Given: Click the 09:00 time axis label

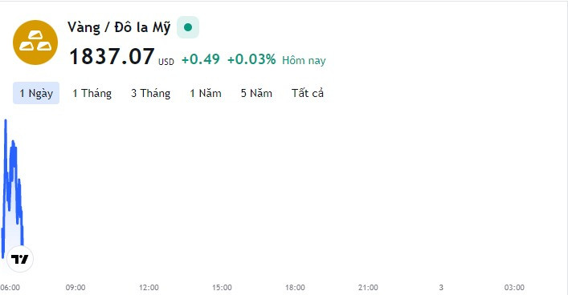Looking at the screenshot, I should [x=76, y=288].
